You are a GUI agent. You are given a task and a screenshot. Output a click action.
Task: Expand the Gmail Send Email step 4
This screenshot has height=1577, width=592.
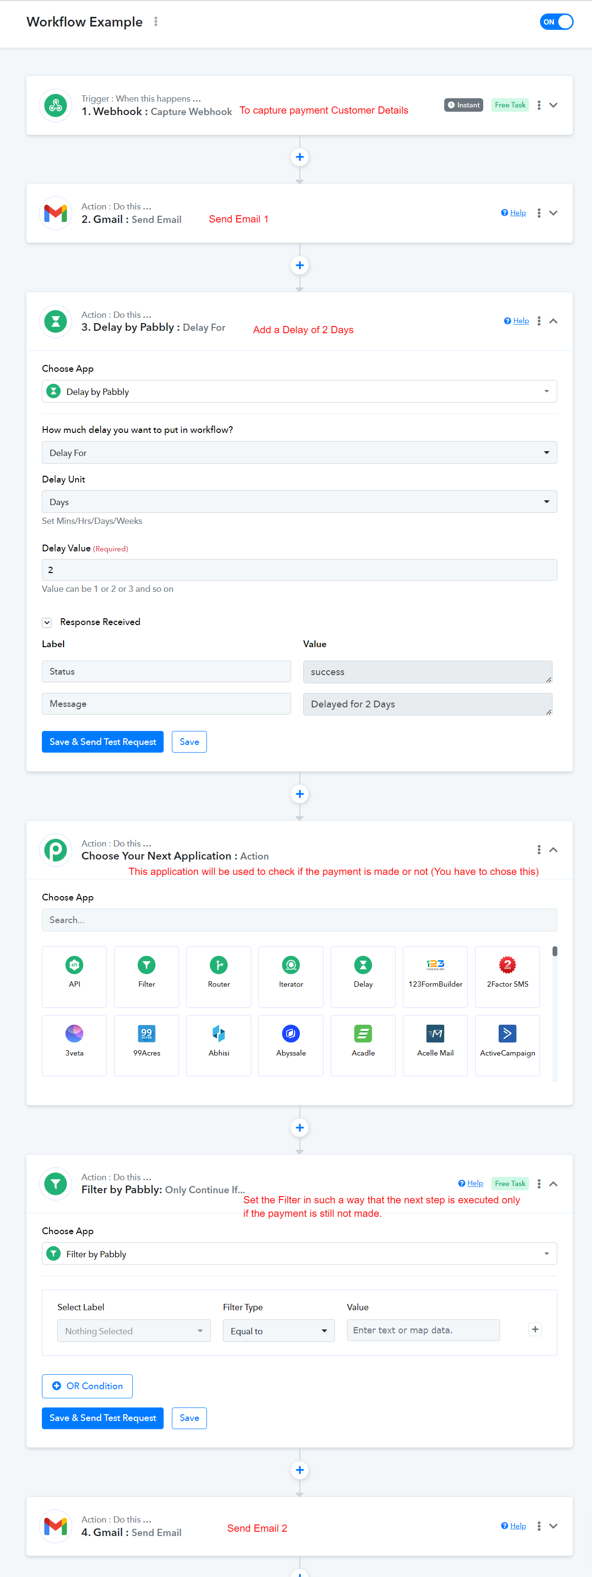tap(553, 1526)
